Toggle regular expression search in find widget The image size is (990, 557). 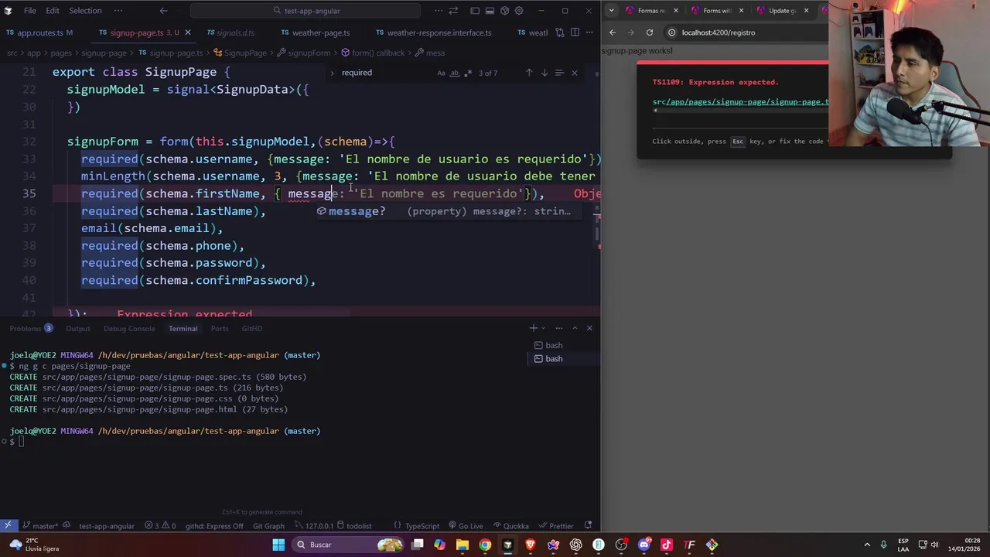tap(469, 73)
